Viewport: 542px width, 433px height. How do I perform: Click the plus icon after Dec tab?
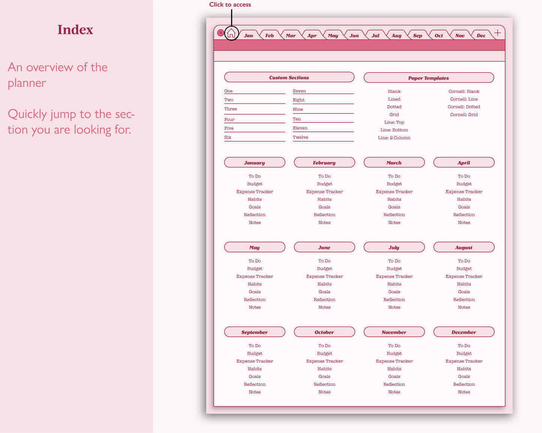(497, 33)
